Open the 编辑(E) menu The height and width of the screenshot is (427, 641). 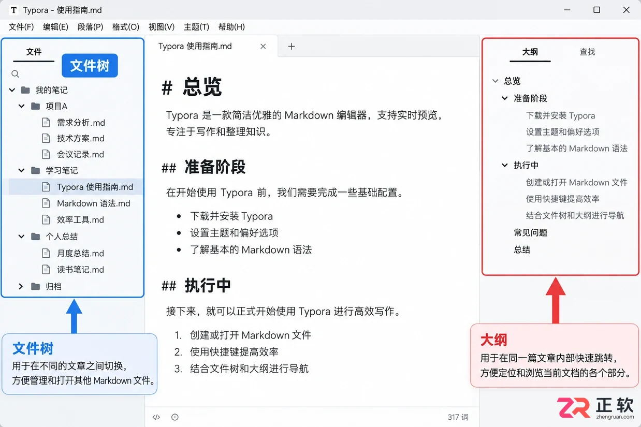click(x=55, y=27)
